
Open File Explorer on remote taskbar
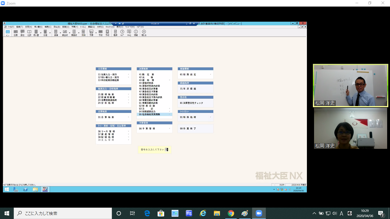coord(35,189)
